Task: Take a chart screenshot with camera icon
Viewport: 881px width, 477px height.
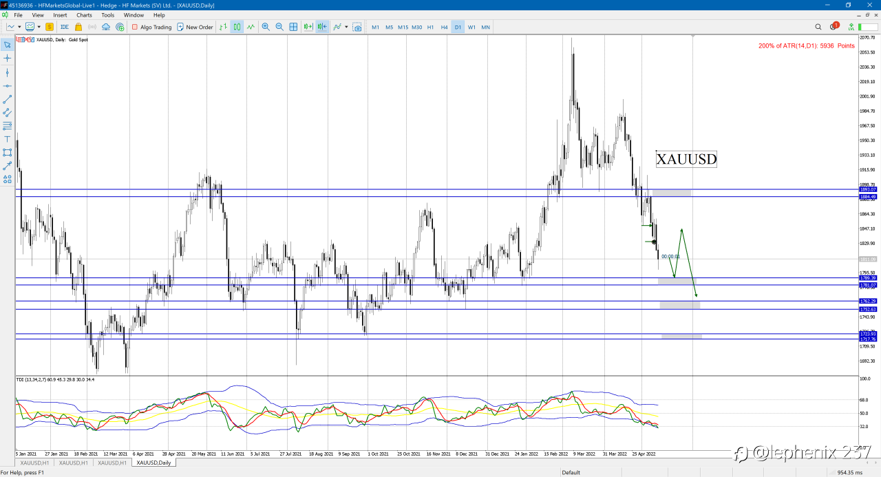Action: tap(357, 27)
